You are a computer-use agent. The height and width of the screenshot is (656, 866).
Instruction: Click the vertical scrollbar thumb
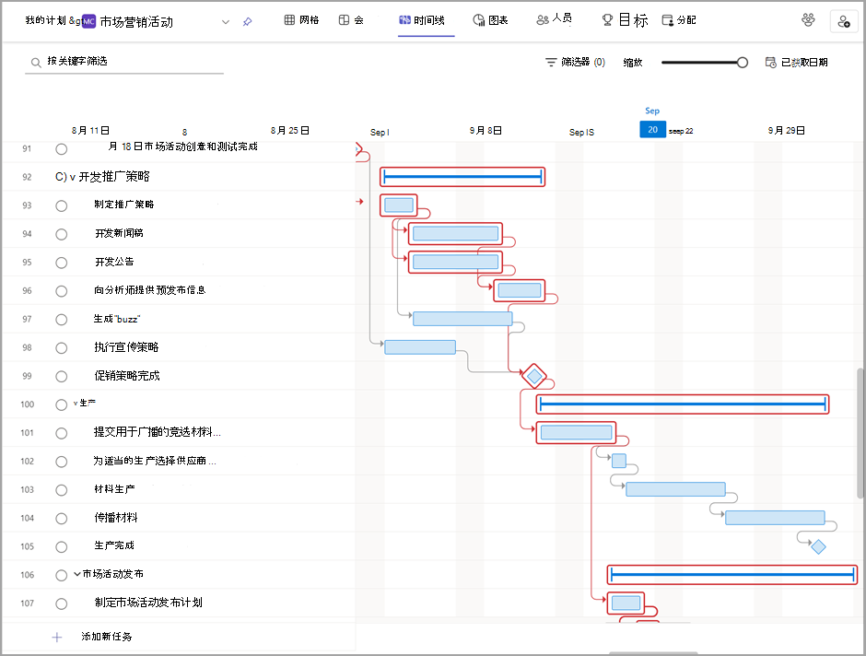pos(860,433)
